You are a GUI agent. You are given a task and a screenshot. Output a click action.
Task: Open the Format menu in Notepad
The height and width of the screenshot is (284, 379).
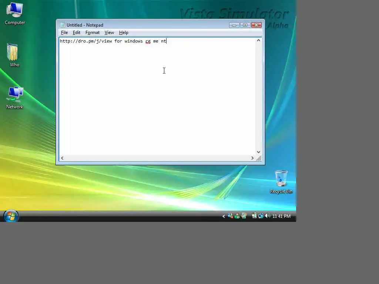[x=92, y=33]
